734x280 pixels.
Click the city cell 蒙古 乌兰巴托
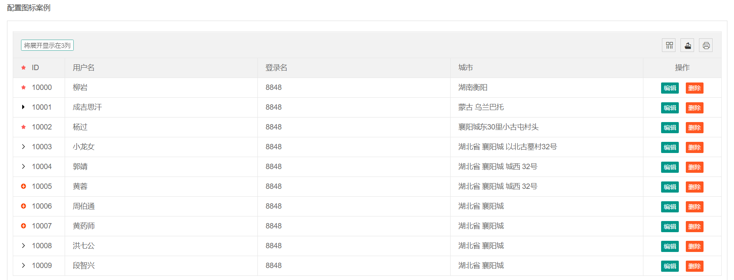481,107
